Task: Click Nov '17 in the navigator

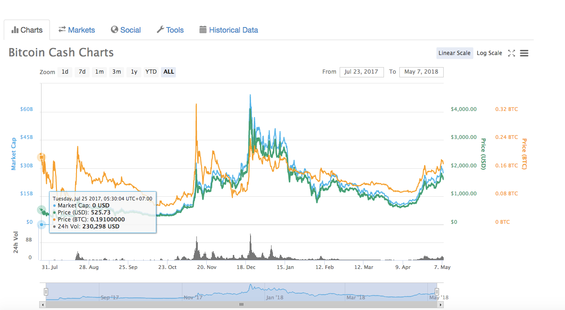Action: click(x=193, y=297)
